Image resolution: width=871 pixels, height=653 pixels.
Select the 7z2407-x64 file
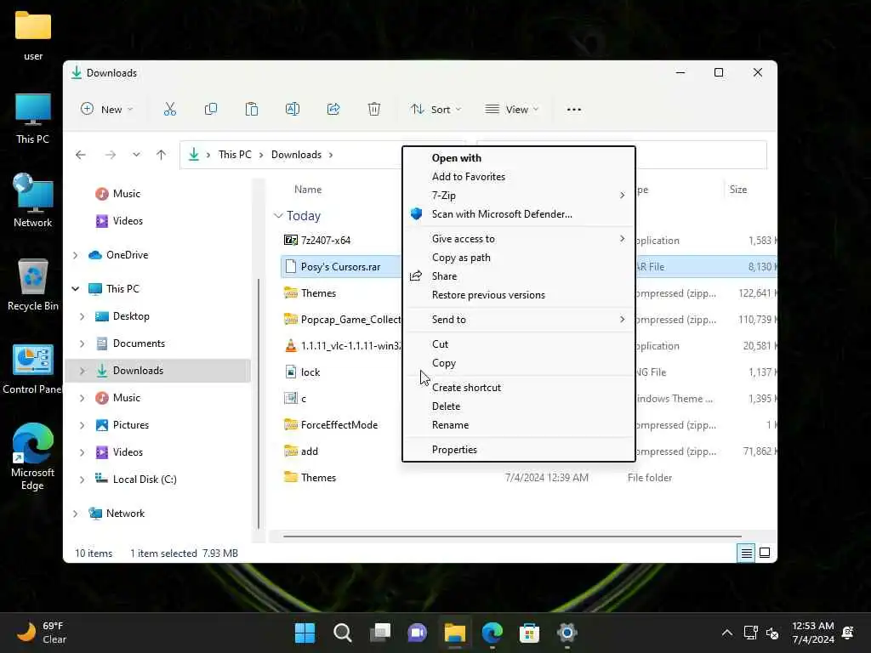coord(326,241)
